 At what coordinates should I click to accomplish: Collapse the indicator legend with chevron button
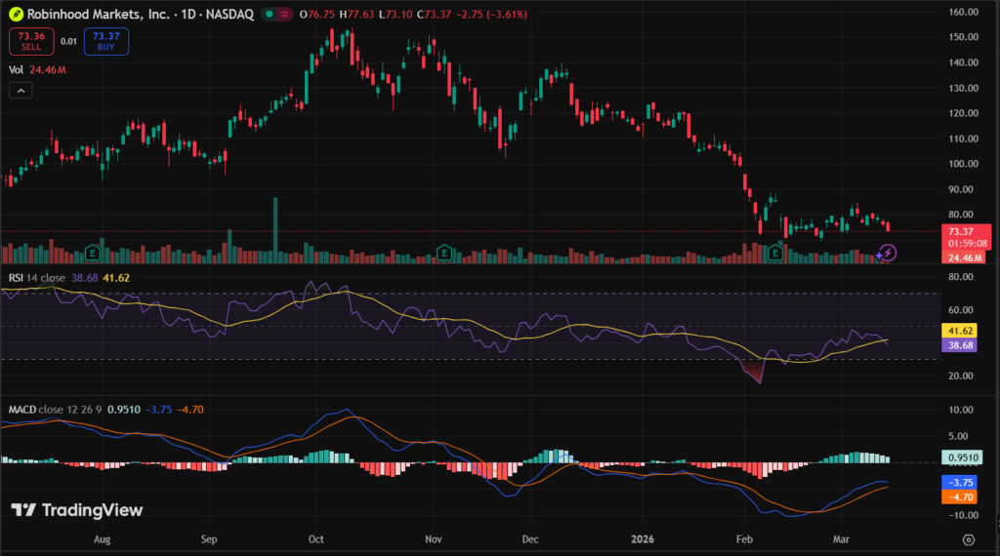[x=20, y=91]
